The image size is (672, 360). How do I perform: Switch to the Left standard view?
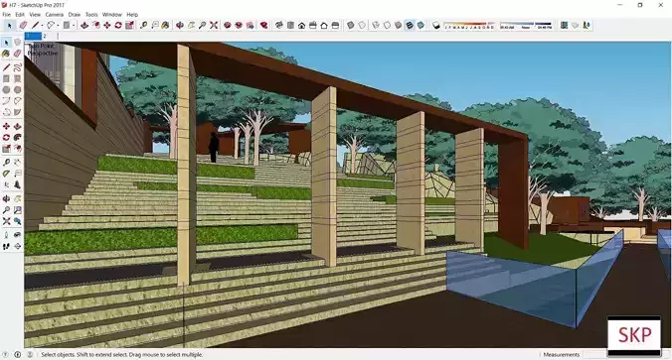tap(336, 25)
